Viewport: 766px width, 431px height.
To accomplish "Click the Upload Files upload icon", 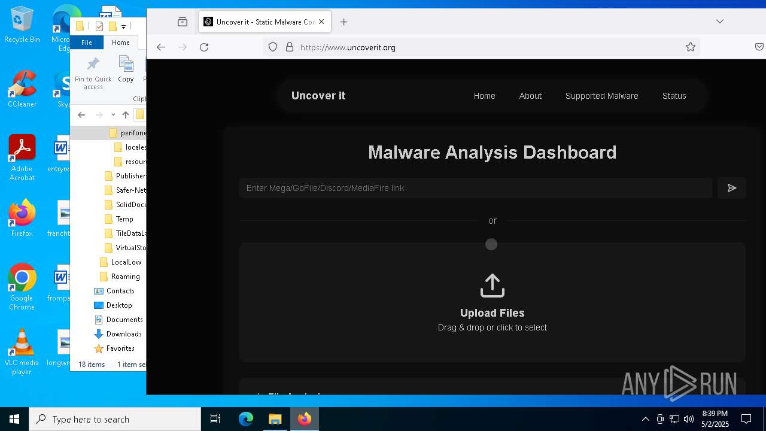I will (x=493, y=286).
